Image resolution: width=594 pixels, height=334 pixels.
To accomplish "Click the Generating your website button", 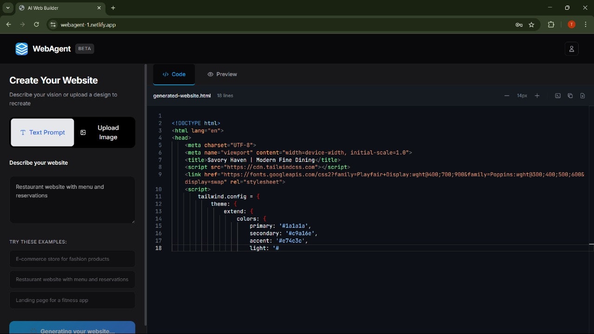I will point(72,329).
